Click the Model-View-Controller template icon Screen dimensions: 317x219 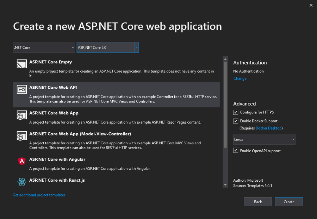[x=21, y=136]
